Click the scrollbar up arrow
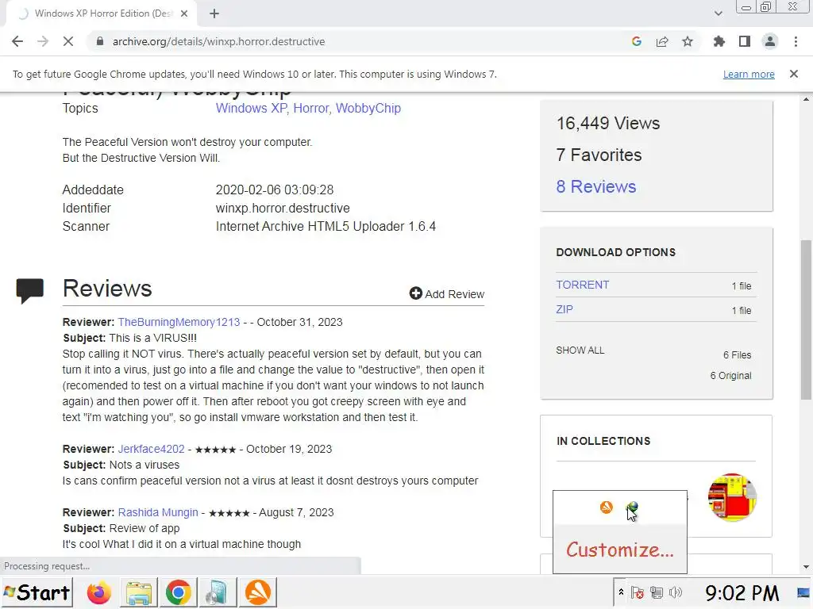Image resolution: width=813 pixels, height=609 pixels. point(806,99)
